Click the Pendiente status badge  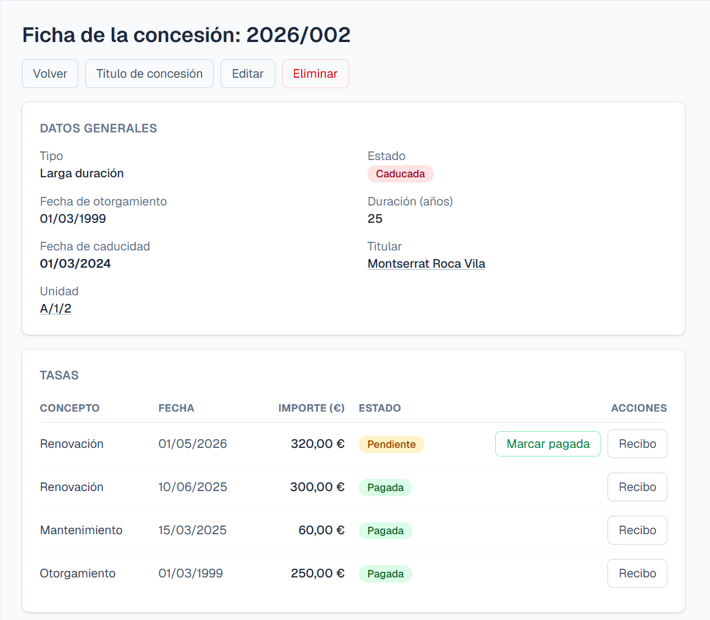click(391, 444)
